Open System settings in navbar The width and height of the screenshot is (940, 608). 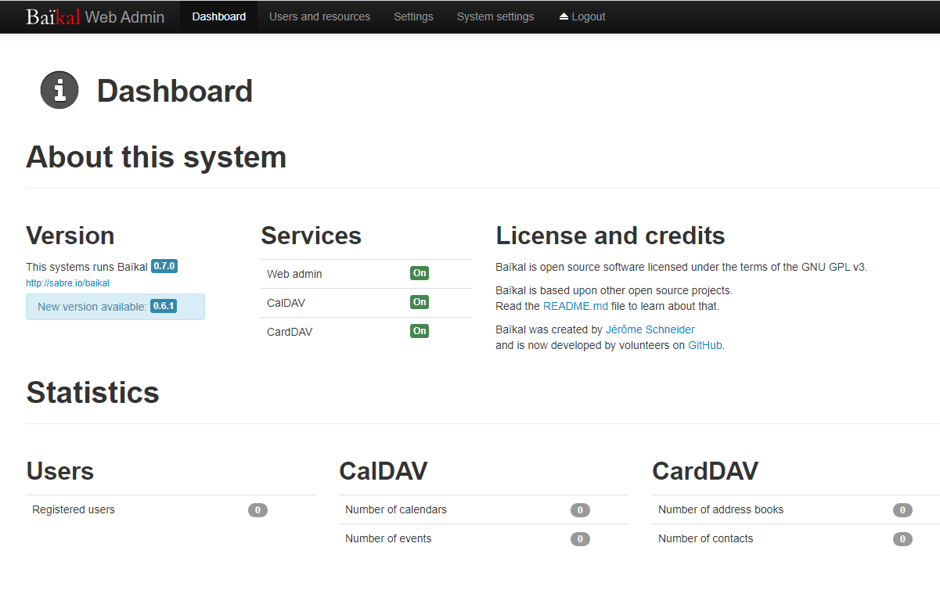(x=495, y=16)
